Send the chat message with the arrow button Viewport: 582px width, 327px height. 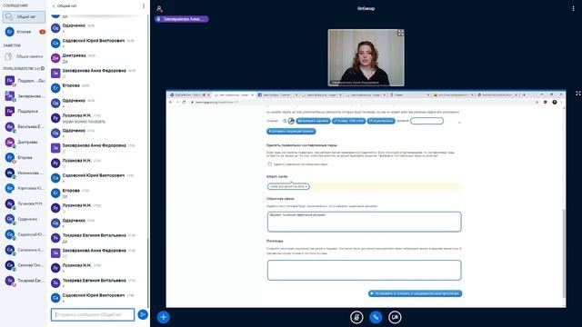click(x=143, y=315)
